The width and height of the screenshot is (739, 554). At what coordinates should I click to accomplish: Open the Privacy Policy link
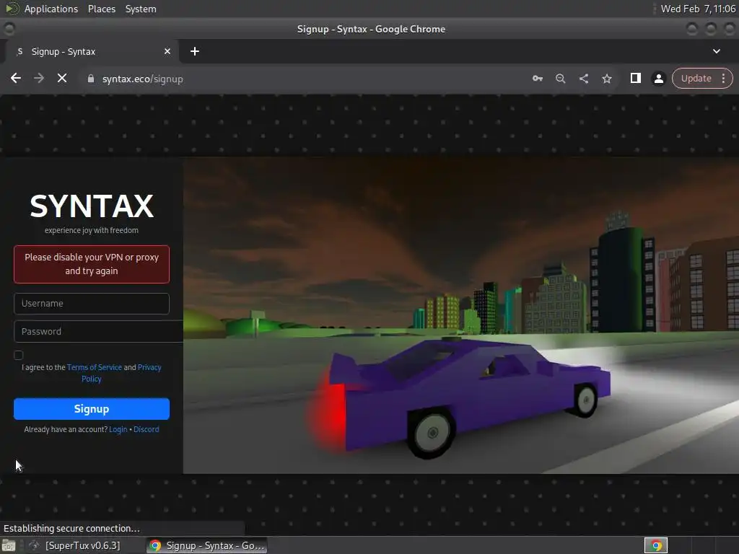point(121,373)
